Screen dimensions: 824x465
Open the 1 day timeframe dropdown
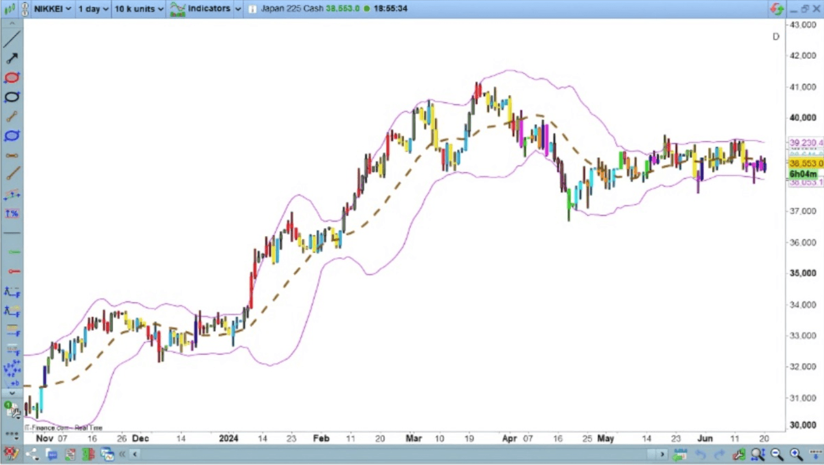tap(92, 9)
